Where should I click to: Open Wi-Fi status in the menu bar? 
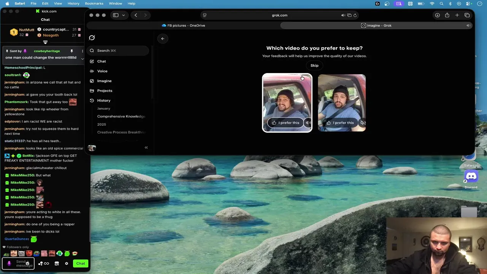point(432,3)
